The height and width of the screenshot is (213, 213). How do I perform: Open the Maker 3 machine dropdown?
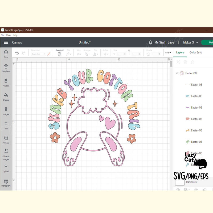[x=190, y=42]
